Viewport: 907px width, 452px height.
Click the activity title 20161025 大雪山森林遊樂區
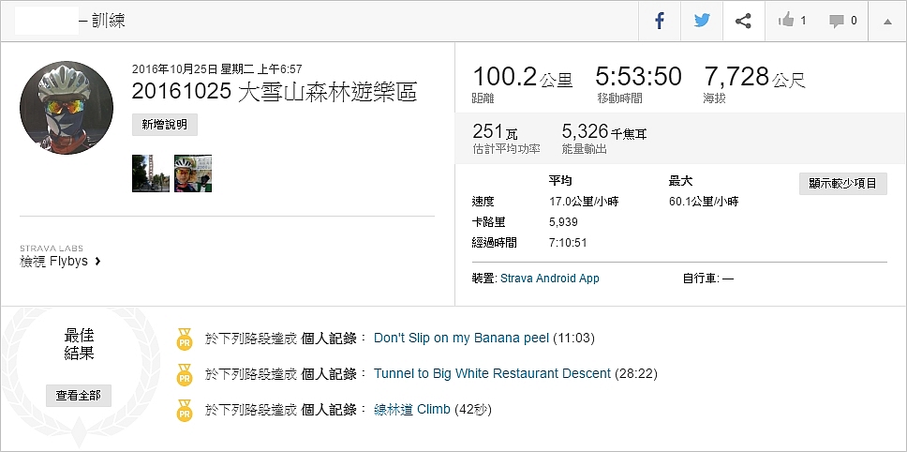(275, 92)
